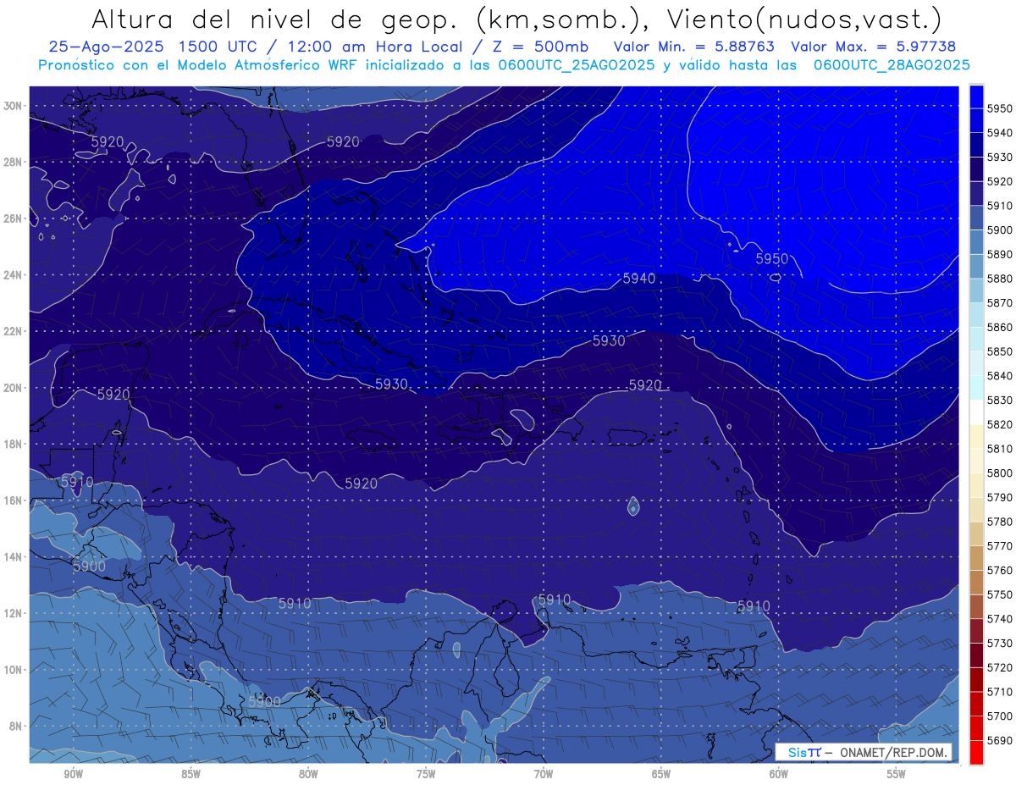Screen dimensions: 1016x785
Task: Click the 10N latitude axis label
Action: 13,670
